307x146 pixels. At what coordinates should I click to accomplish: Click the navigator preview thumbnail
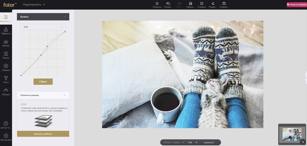click(x=292, y=134)
